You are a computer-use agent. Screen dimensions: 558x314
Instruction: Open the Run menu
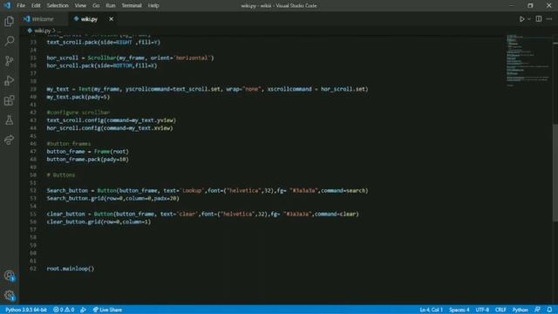(x=111, y=6)
